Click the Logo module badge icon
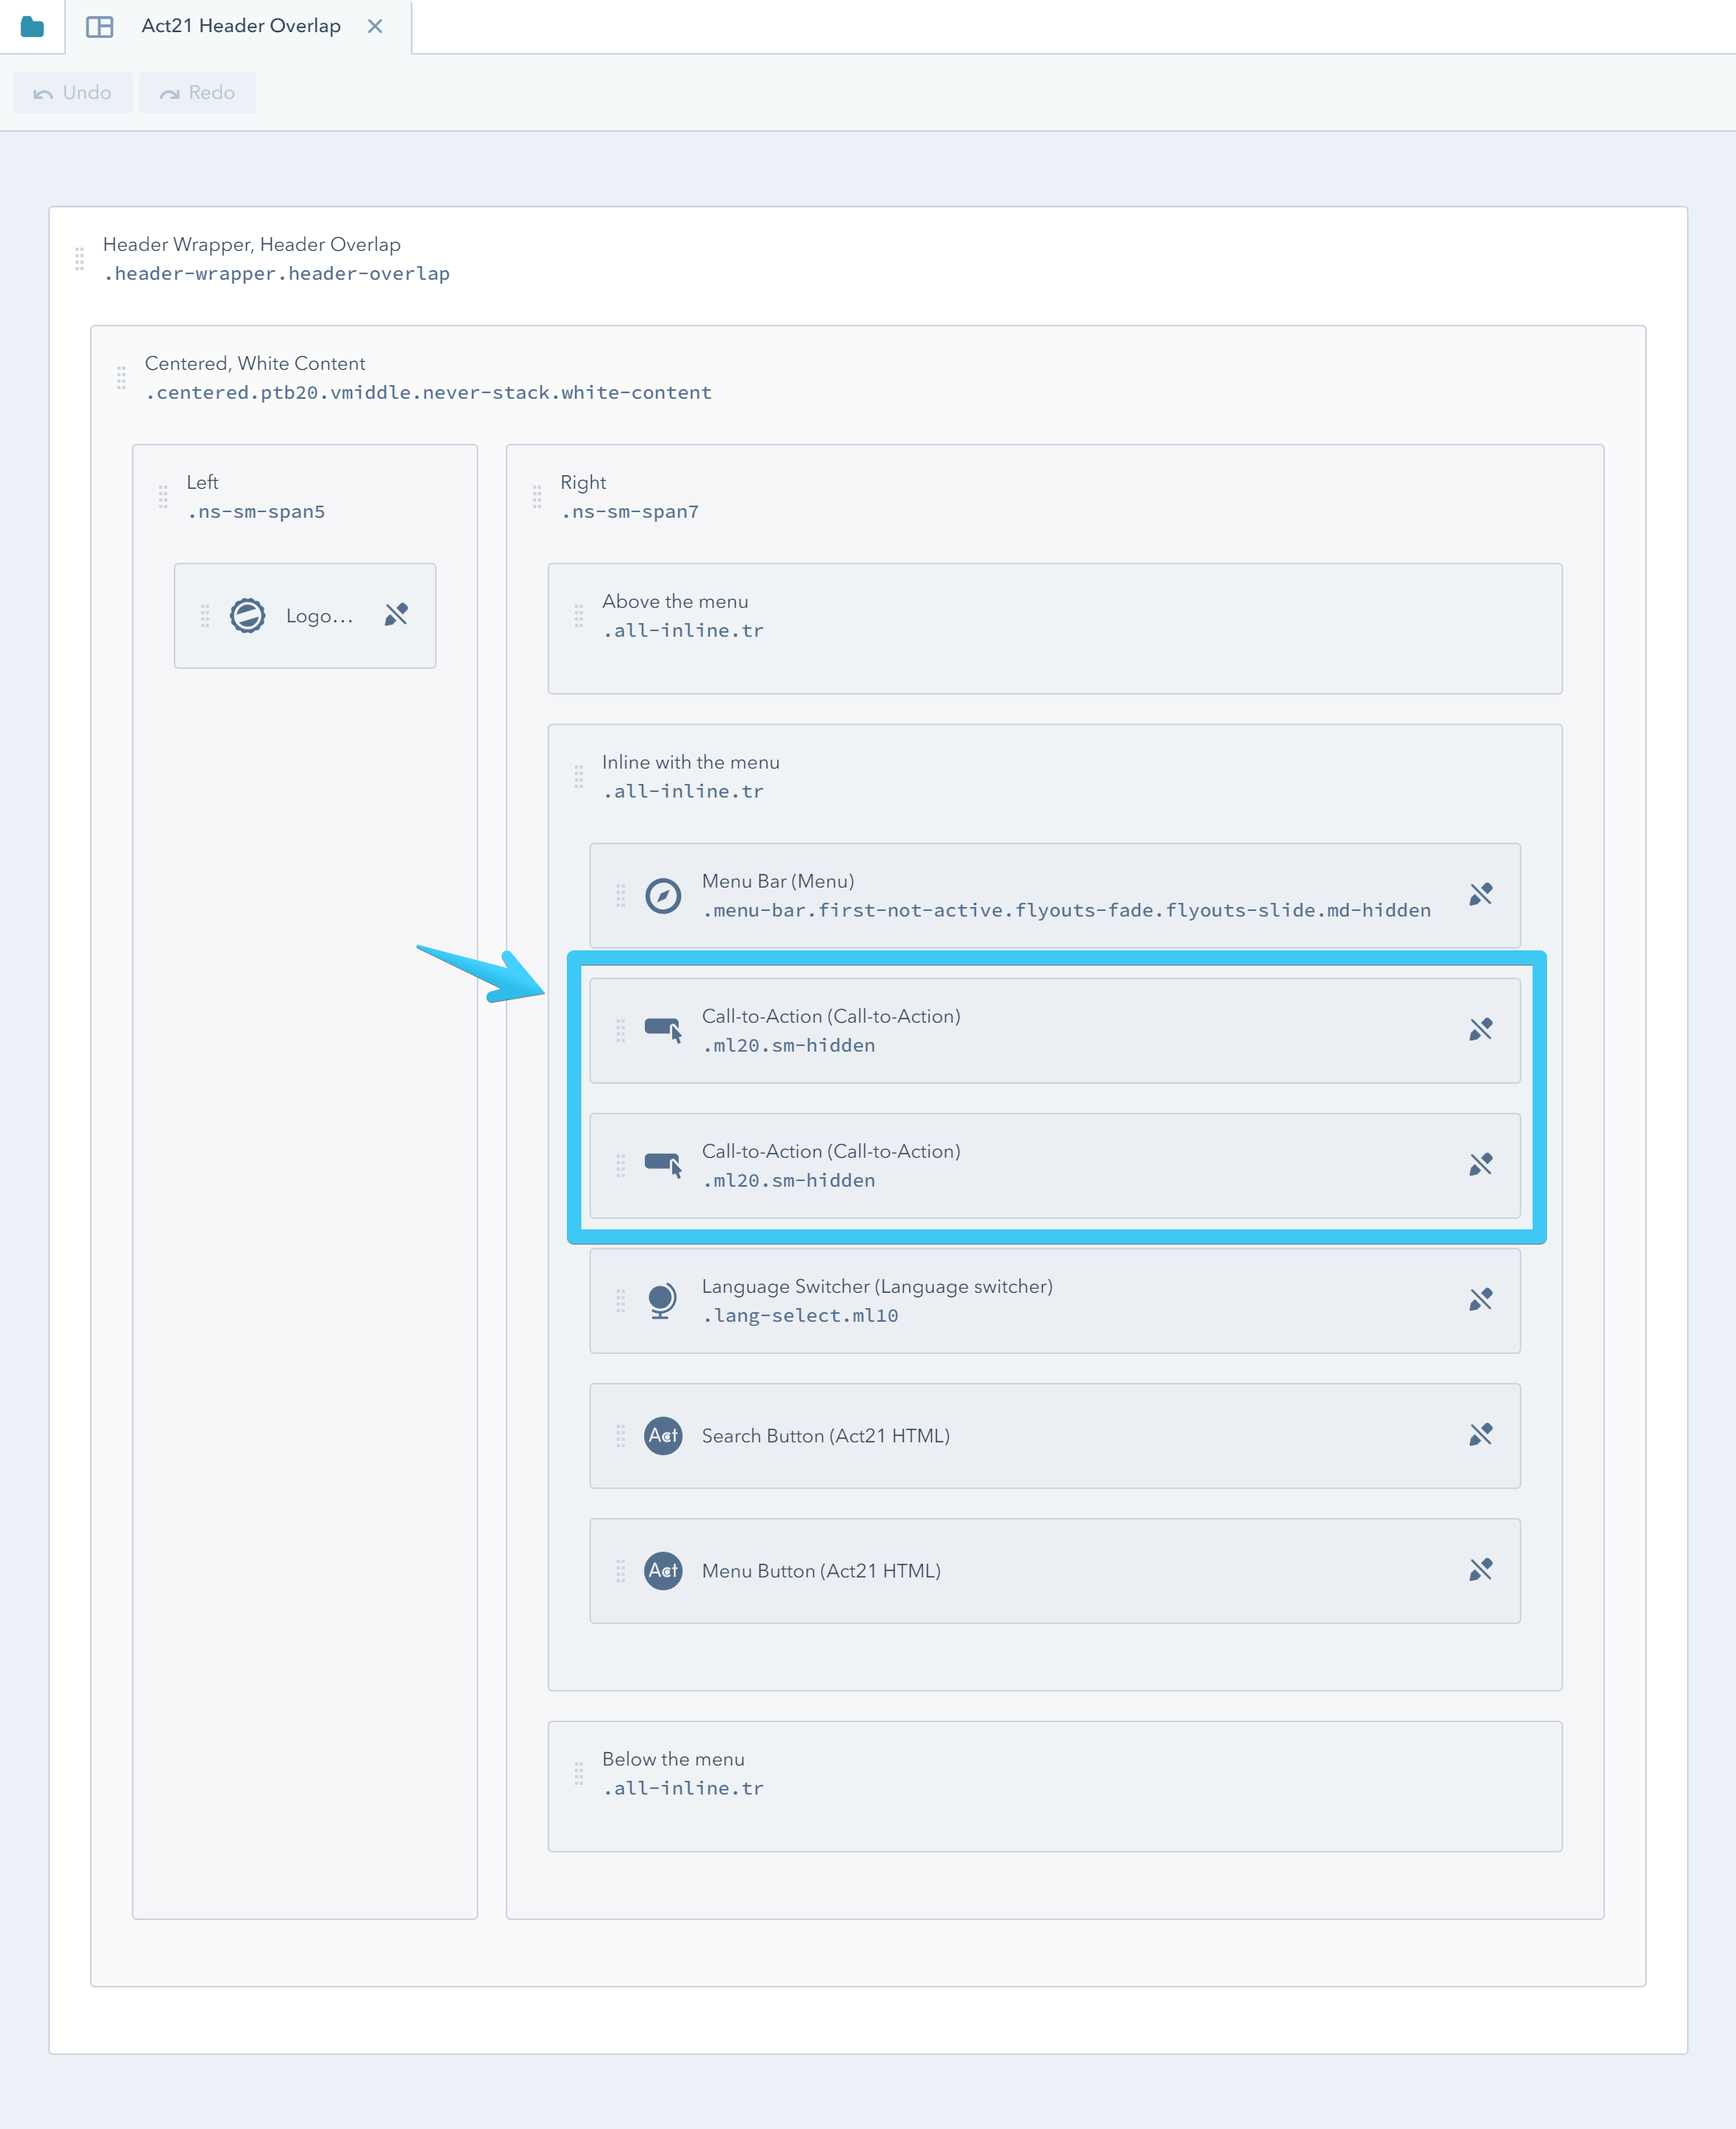Screen dimensions: 1736x2129 tap(247, 615)
